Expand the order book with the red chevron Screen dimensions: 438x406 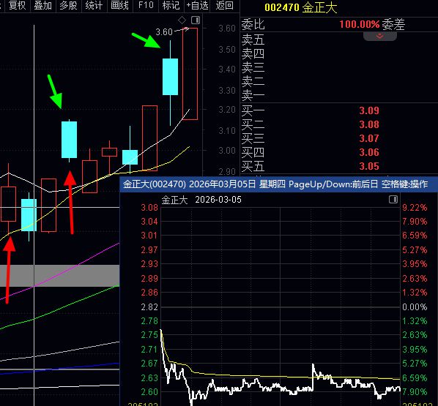tap(379, 37)
